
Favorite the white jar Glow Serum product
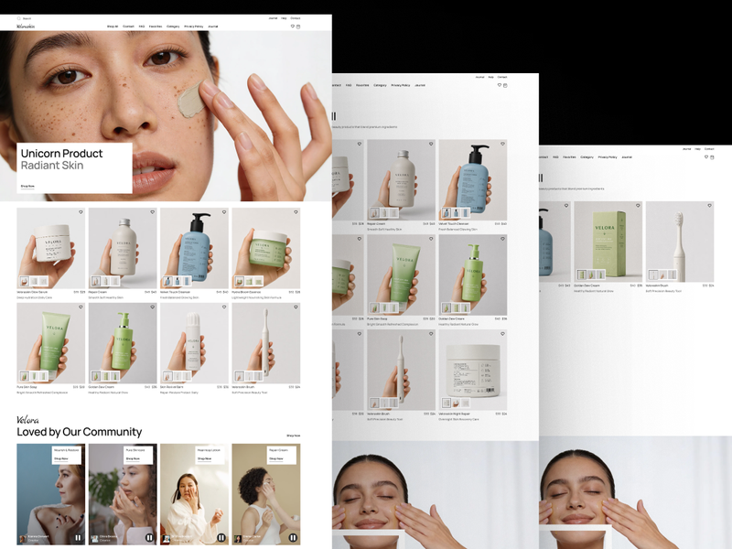[x=81, y=212]
